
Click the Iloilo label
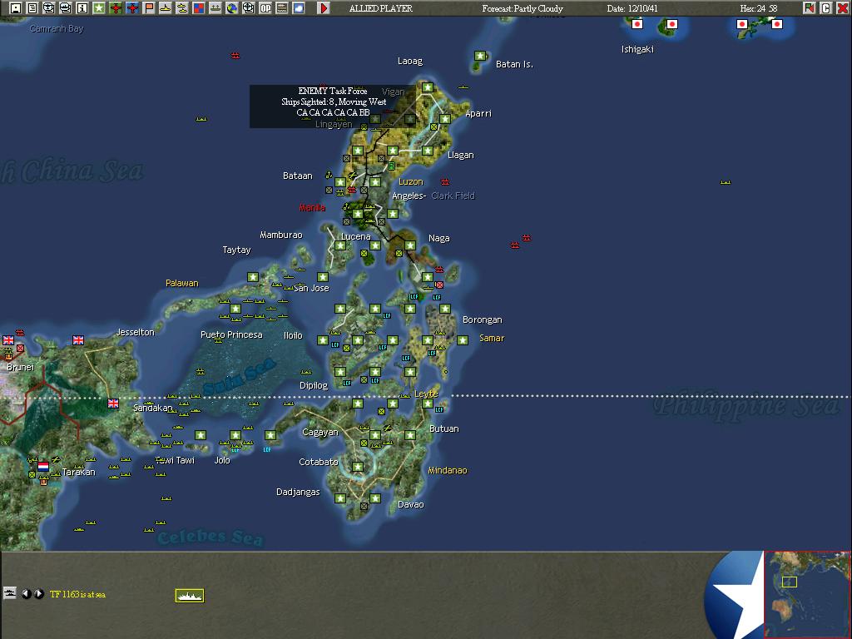tap(293, 336)
